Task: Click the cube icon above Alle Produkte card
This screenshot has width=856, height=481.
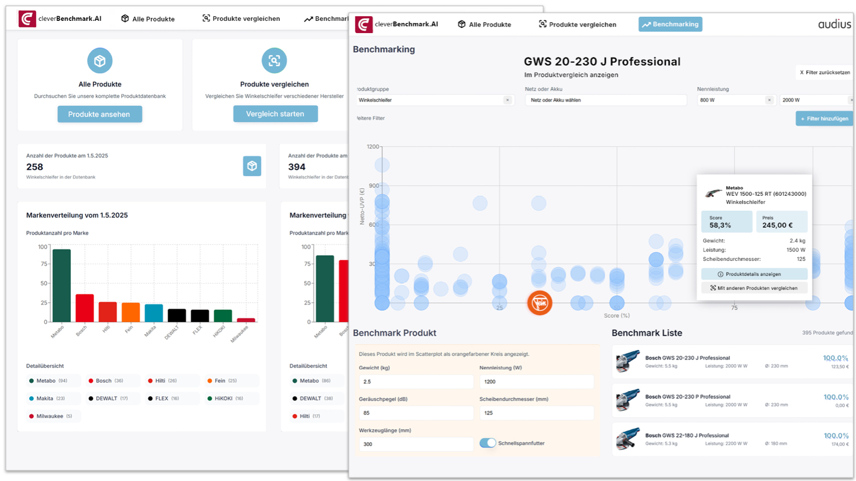Action: tap(100, 60)
